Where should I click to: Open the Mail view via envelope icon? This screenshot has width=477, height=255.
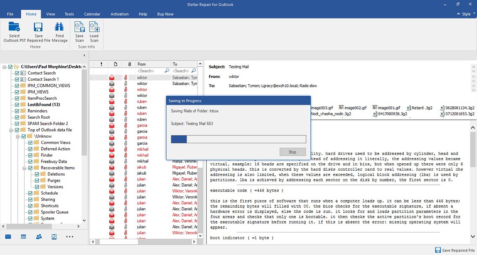point(7,236)
